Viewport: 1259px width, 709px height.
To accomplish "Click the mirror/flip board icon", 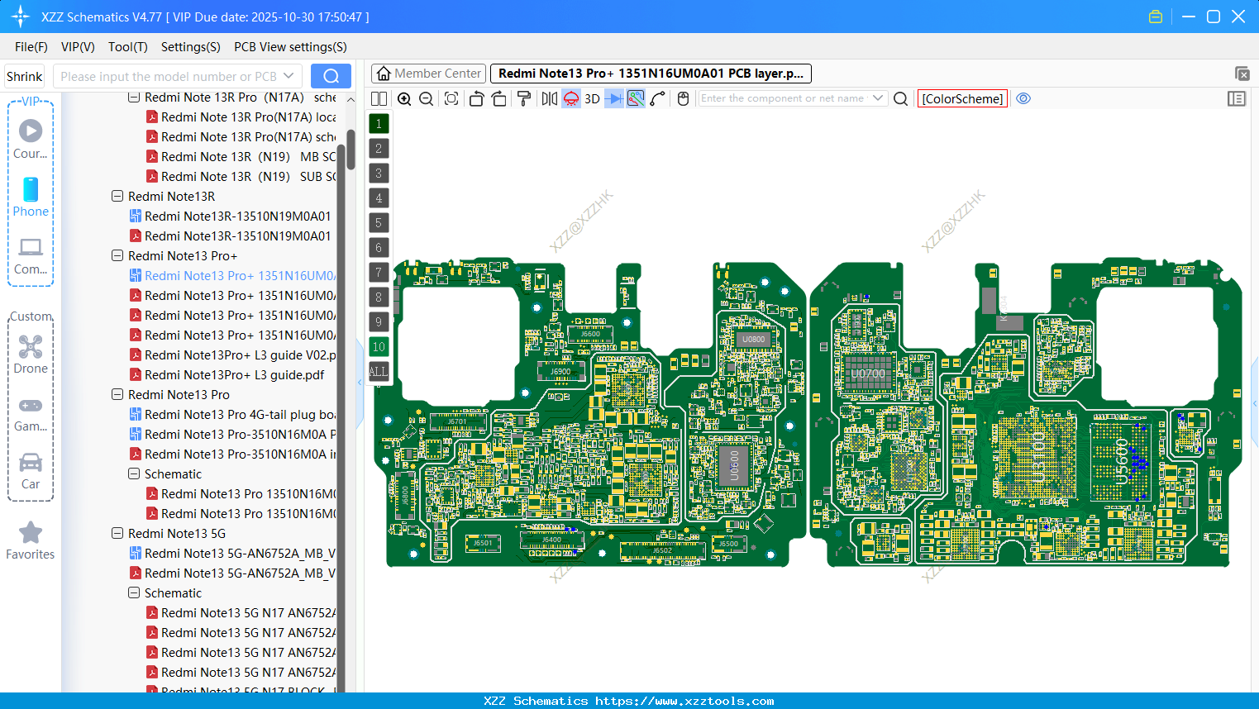I will pyautogui.click(x=550, y=98).
